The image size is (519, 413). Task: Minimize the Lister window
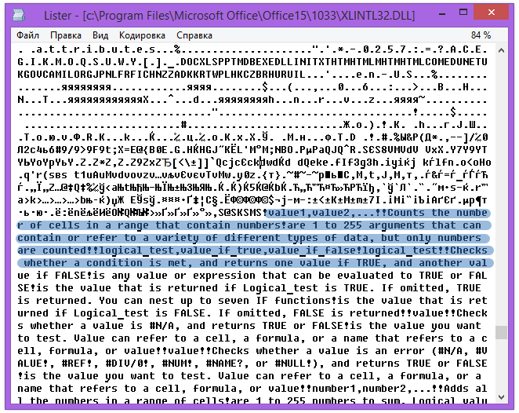pos(442,14)
